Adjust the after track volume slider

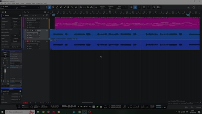click(33, 43)
